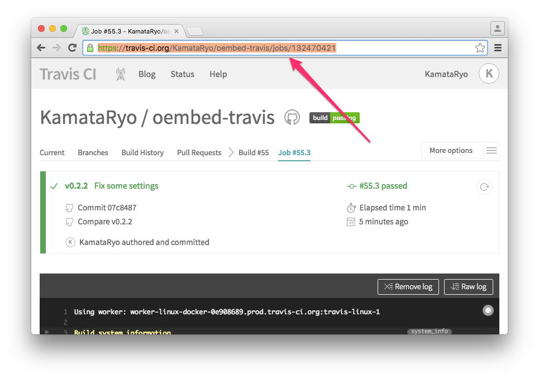The height and width of the screenshot is (379, 539).
Task: Click the macOS green zoom button
Action: coord(64,28)
